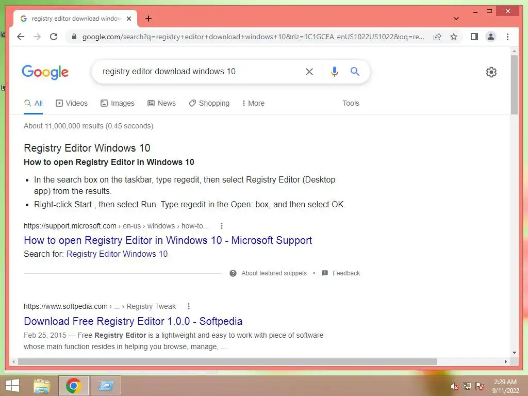
Task: Open the search Tools options
Action: point(351,103)
